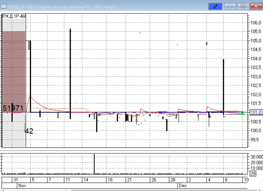Click date 21 on the time axis
263x191 pixels.
point(129,180)
